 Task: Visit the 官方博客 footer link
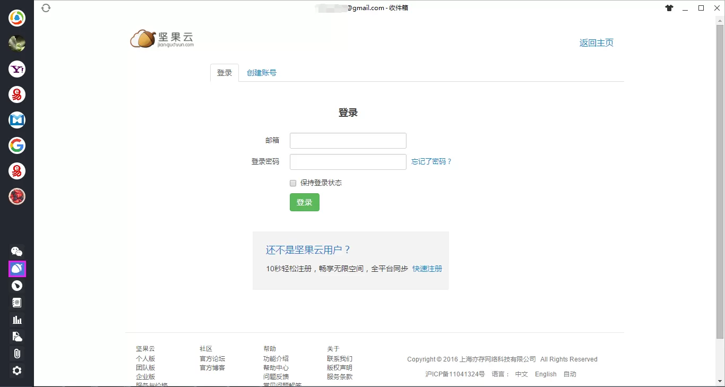pos(212,368)
